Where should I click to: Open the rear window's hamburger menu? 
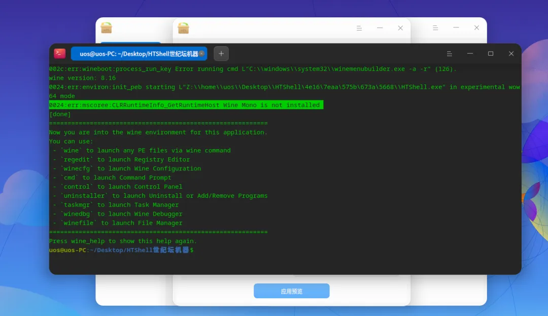pos(435,27)
